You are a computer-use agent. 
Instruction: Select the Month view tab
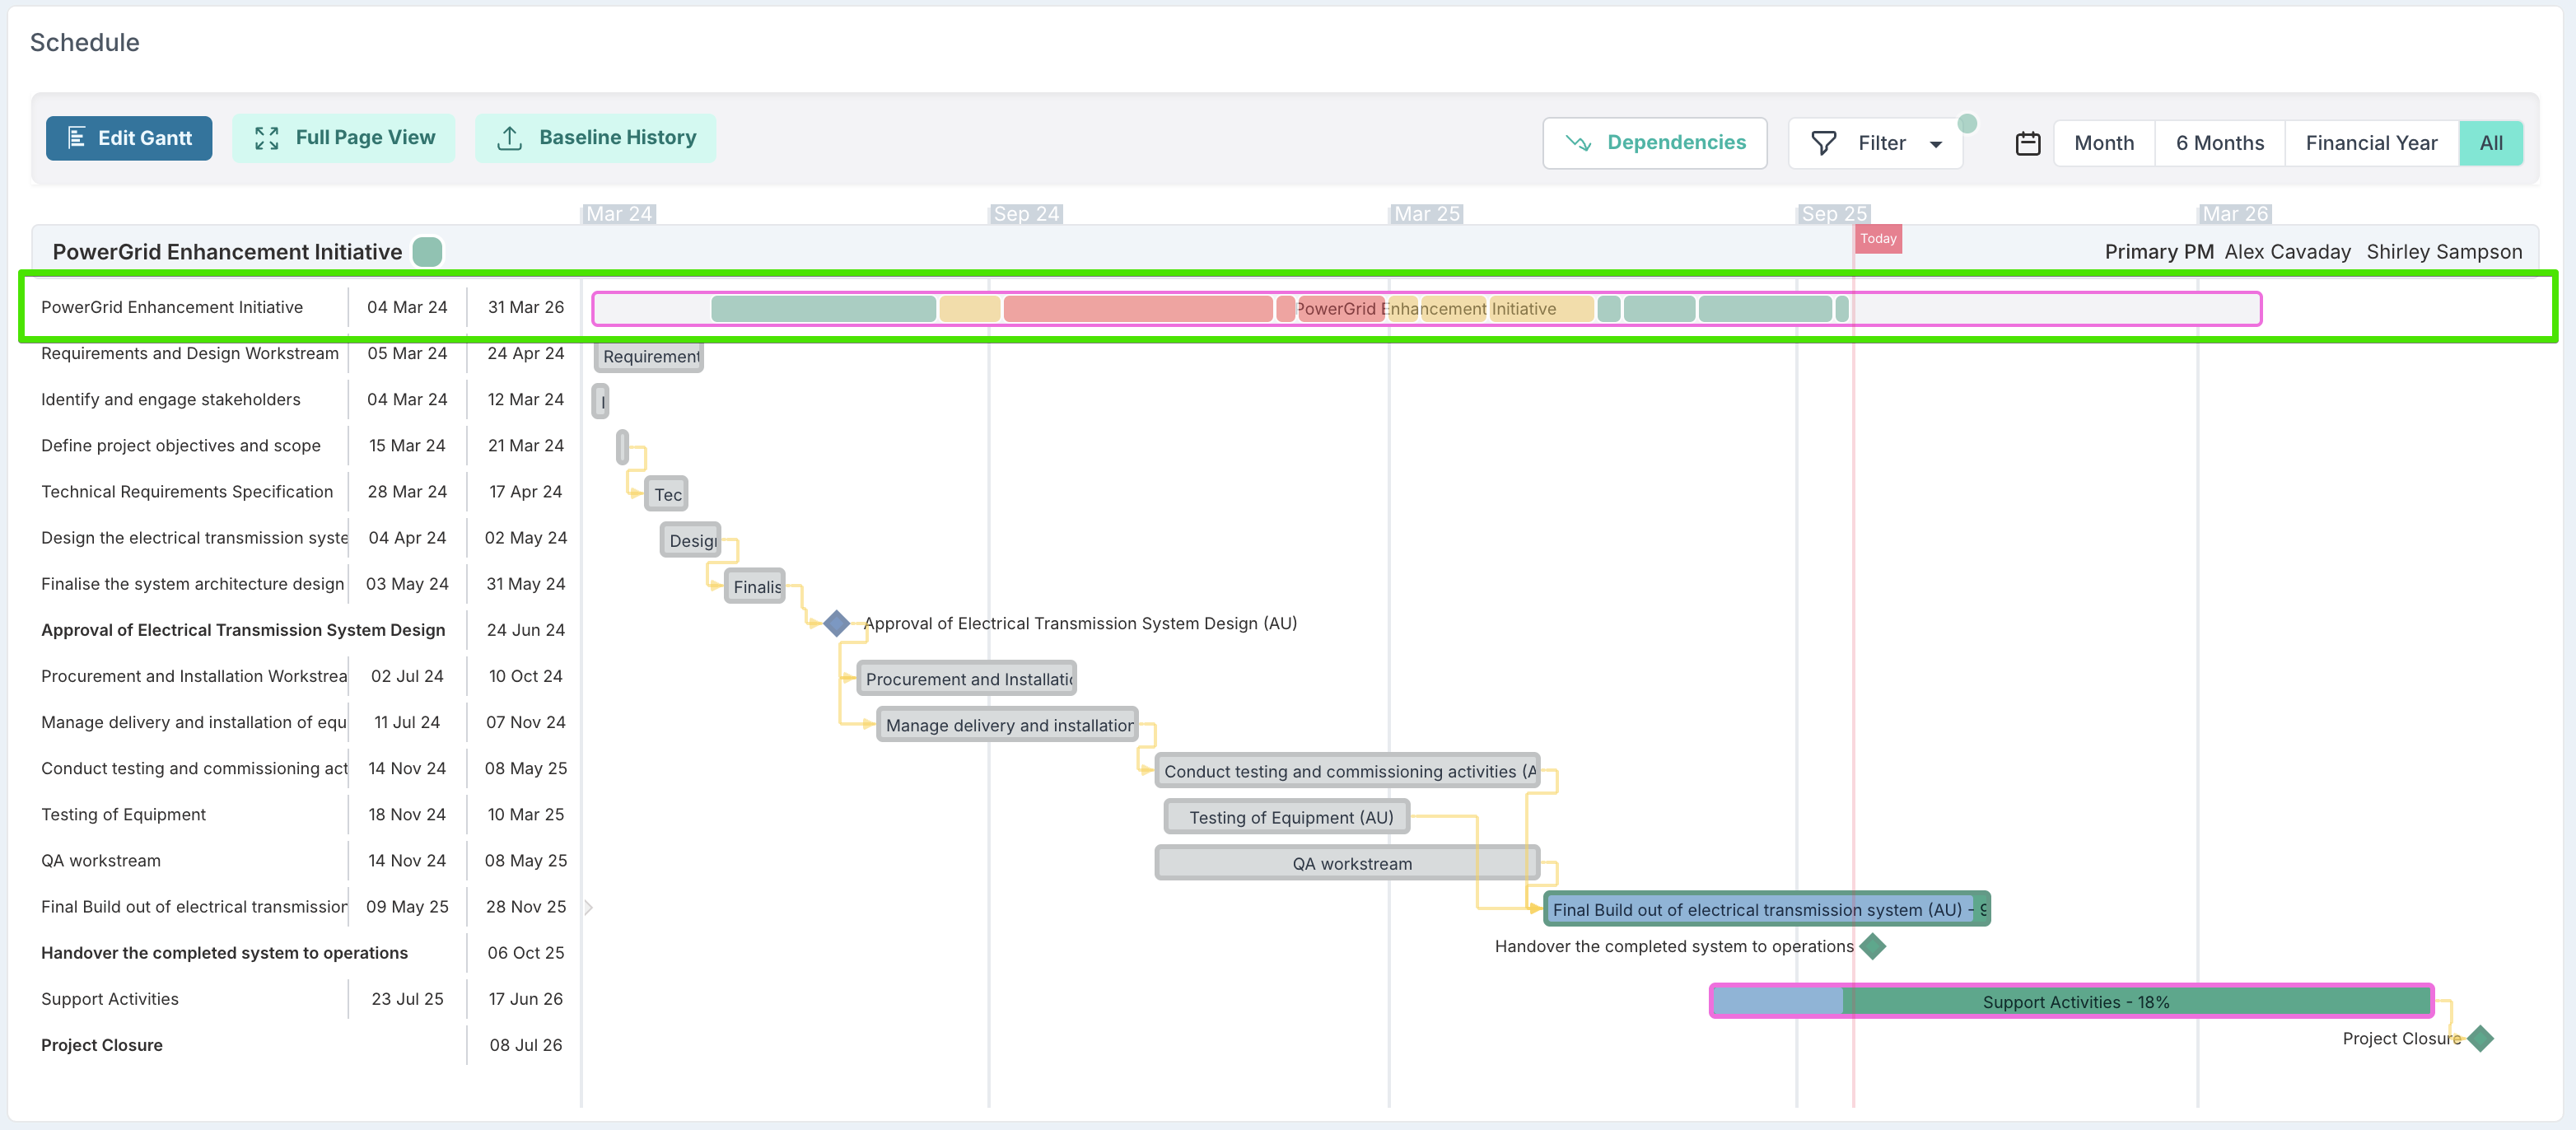click(x=2103, y=143)
